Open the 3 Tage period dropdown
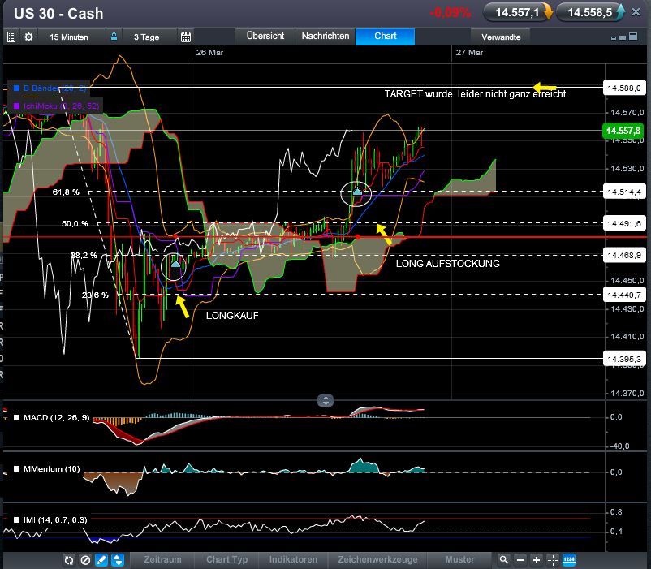The image size is (651, 569). [147, 37]
